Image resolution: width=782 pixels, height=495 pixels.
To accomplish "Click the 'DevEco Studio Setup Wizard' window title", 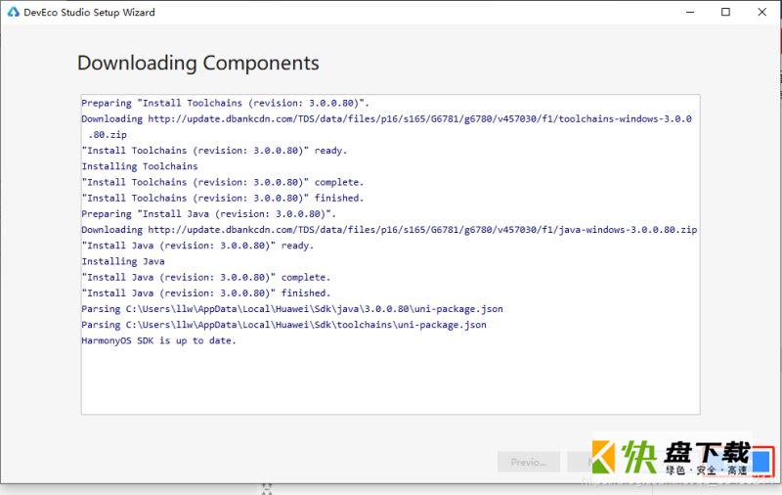I will pos(89,12).
